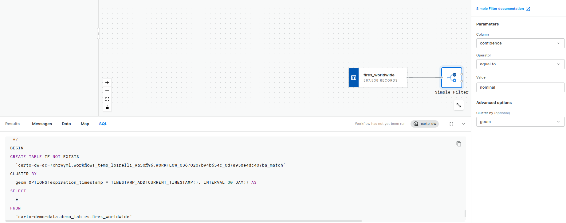Viewport: 566px width, 223px height.
Task: Select the Simple Filter node
Action: point(451,78)
